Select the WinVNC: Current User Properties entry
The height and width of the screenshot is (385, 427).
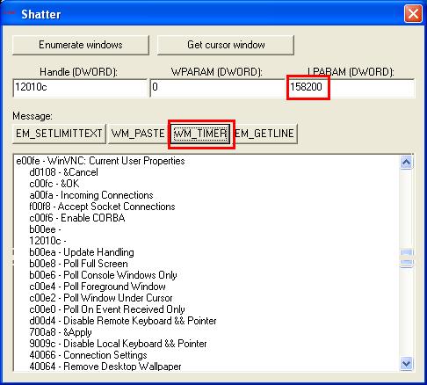(x=100, y=161)
